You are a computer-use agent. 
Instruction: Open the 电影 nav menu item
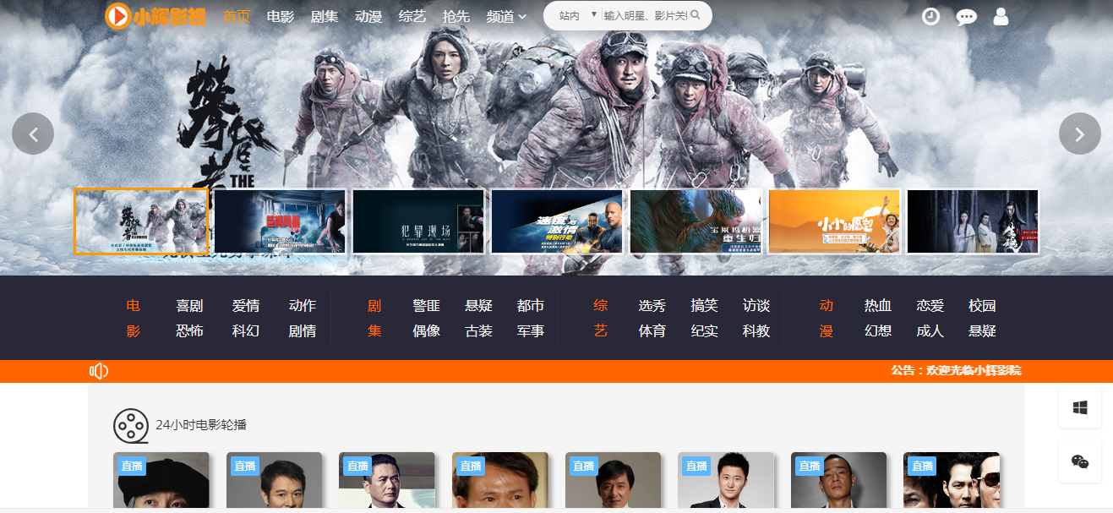[281, 16]
